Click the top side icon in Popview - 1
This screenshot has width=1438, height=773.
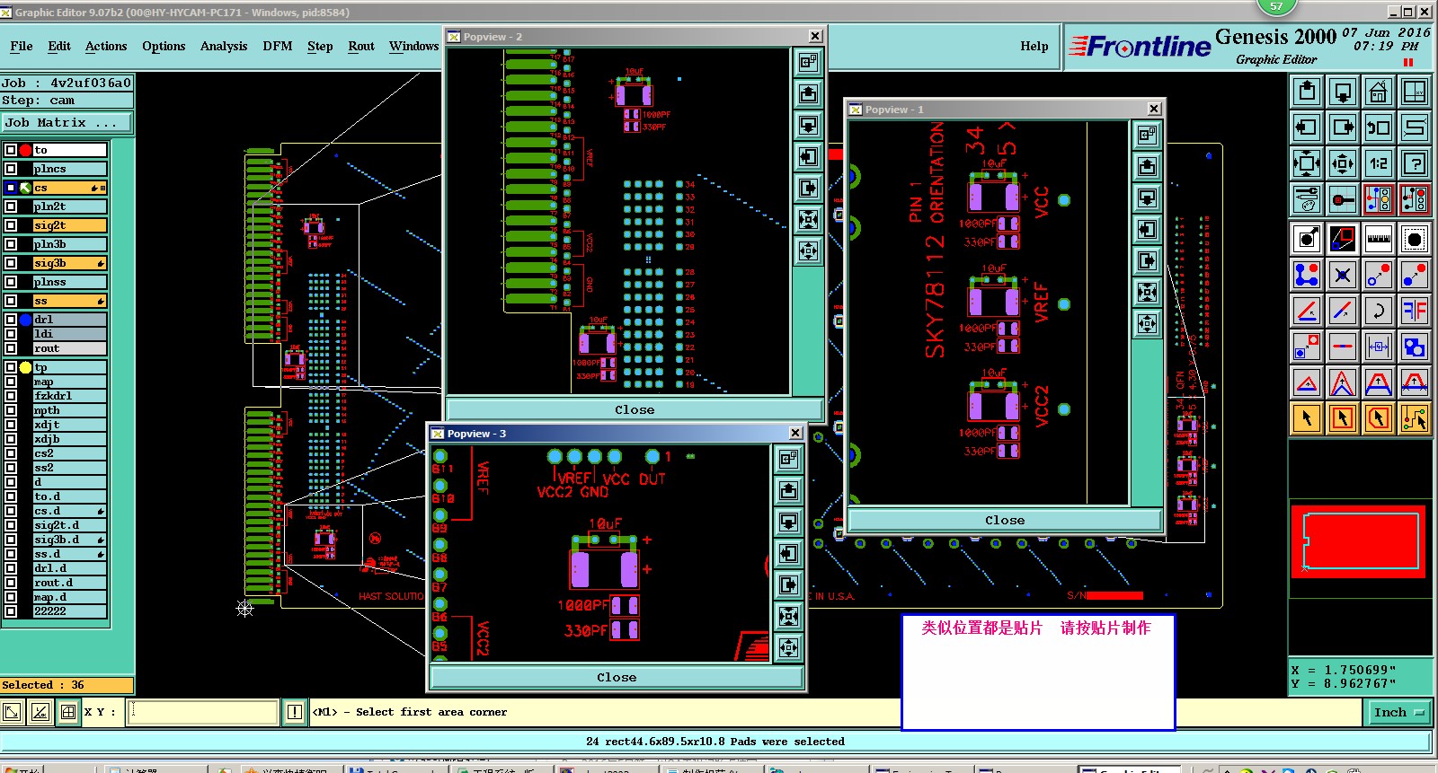coord(1148,166)
